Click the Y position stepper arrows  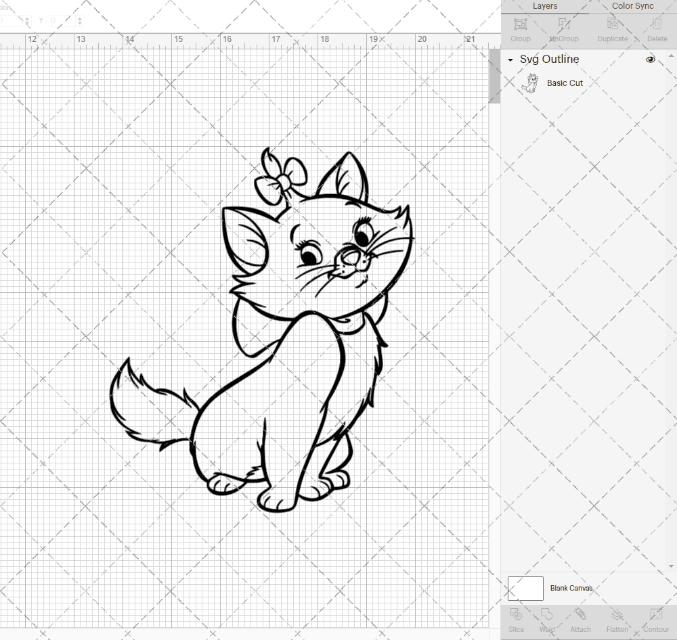pos(80,20)
